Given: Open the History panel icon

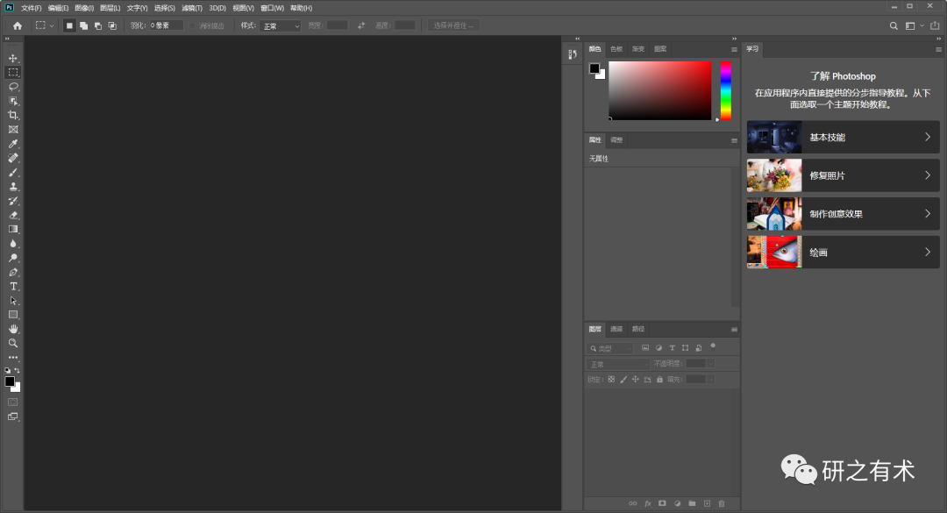Looking at the screenshot, I should [573, 54].
